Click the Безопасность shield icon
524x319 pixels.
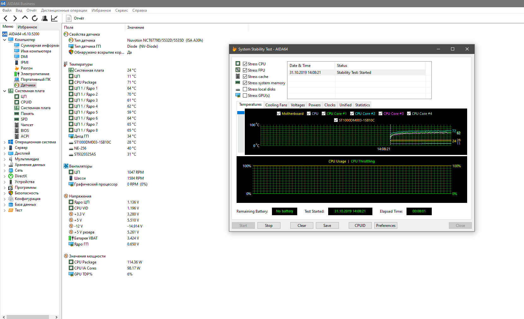tap(11, 193)
